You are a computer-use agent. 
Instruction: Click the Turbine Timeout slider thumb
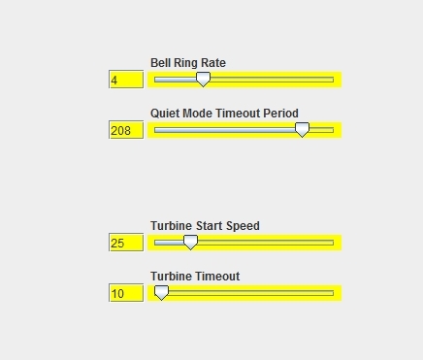pos(161,293)
